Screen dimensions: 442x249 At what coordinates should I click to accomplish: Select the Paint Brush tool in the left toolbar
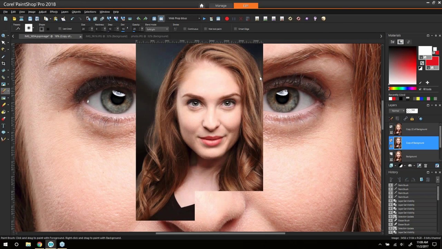[x=3, y=91]
